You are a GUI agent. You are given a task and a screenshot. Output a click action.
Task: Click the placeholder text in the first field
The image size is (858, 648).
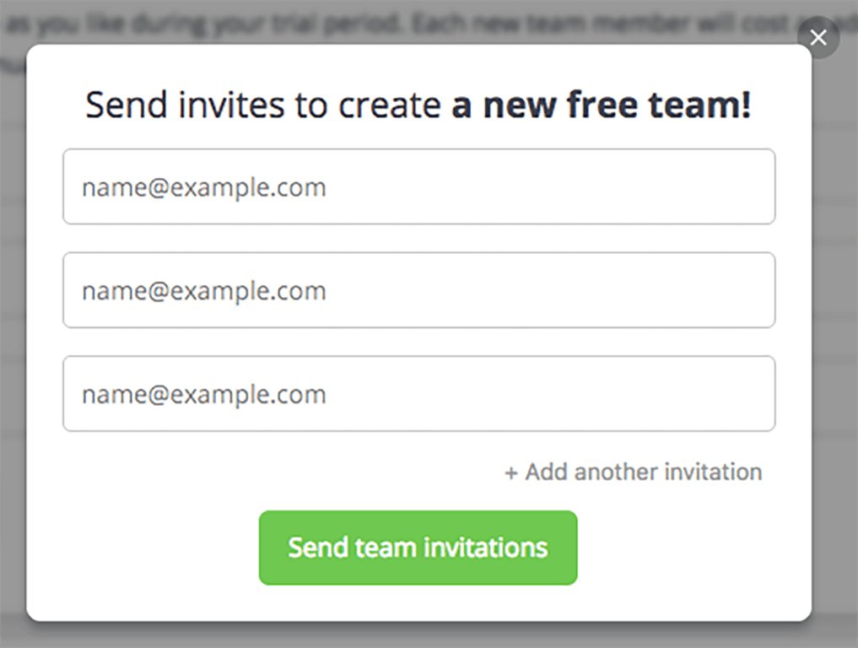tap(203, 186)
